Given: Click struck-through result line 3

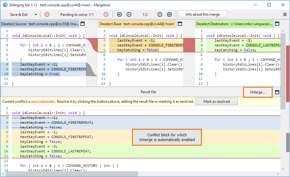Looking at the screenshot, I should tap(39, 118).
